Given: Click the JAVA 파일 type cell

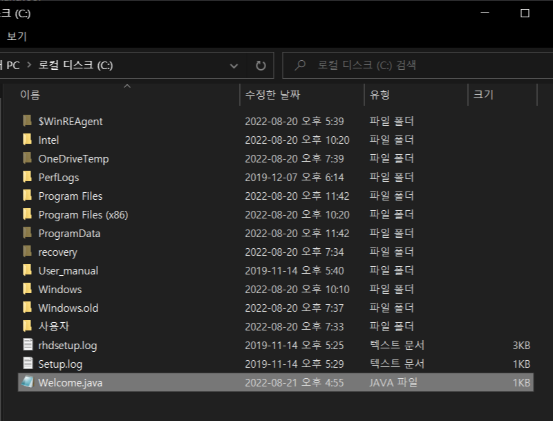Looking at the screenshot, I should pyautogui.click(x=393, y=382).
